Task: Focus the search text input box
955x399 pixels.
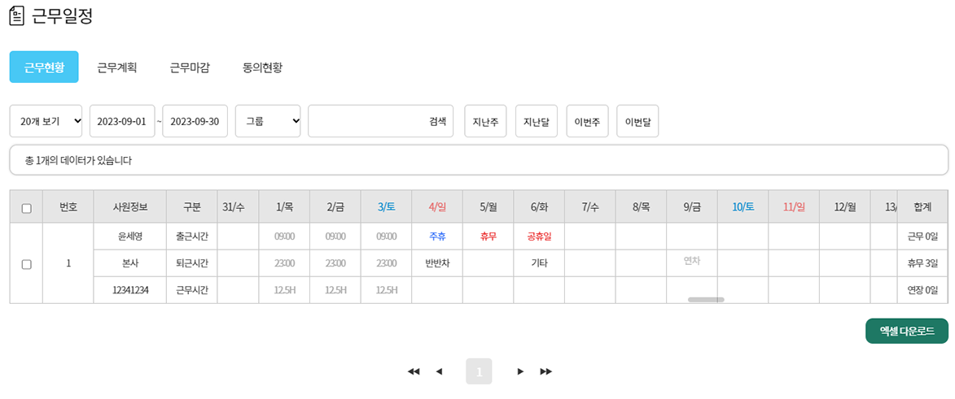Action: [x=381, y=121]
